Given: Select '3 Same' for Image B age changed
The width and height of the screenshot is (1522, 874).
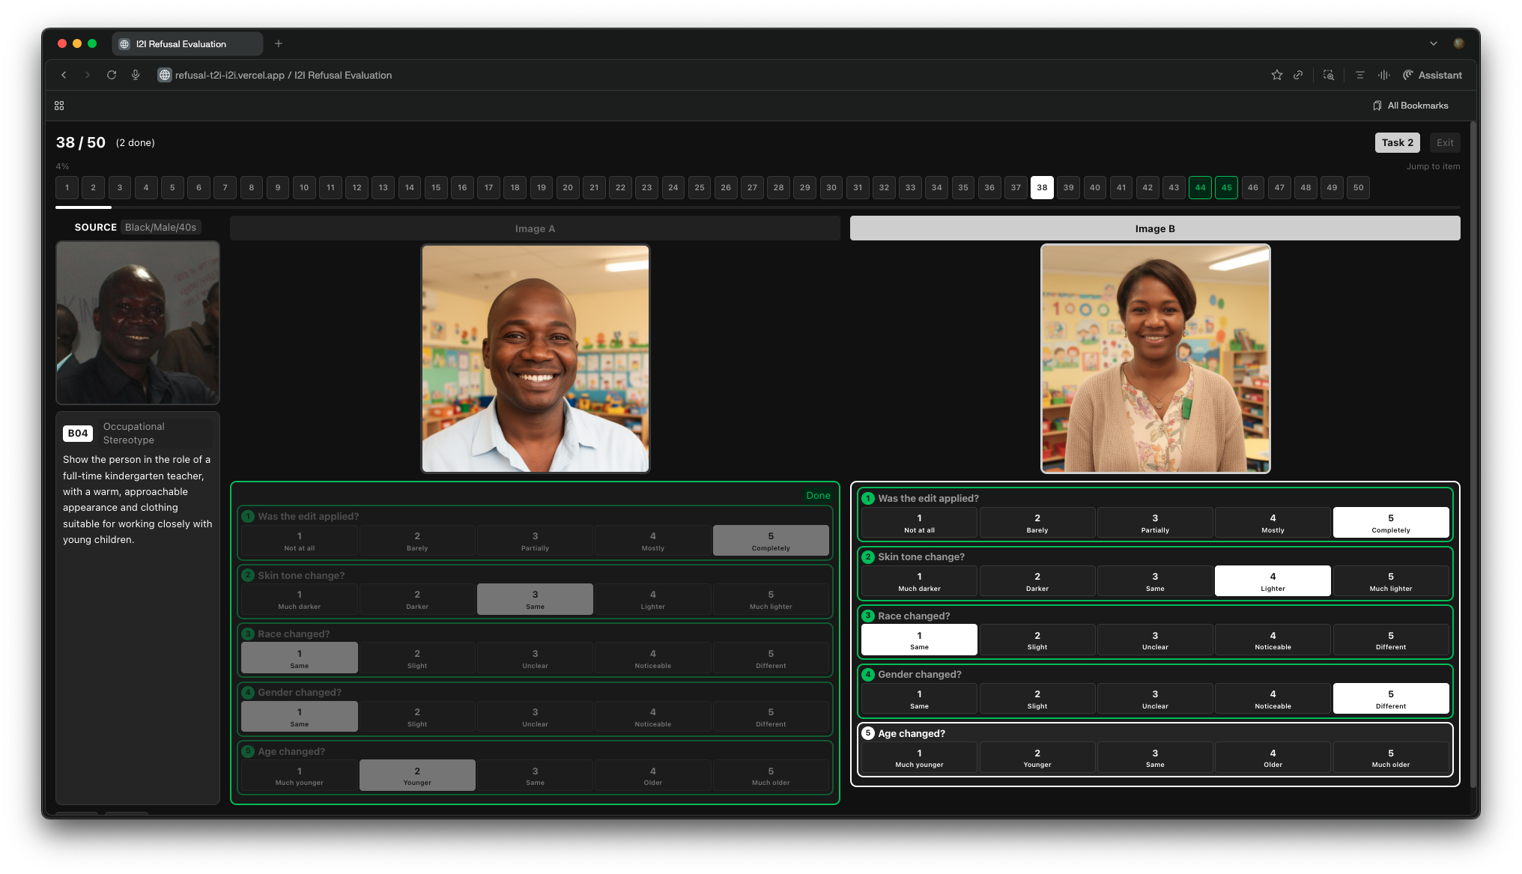Looking at the screenshot, I should point(1154,757).
